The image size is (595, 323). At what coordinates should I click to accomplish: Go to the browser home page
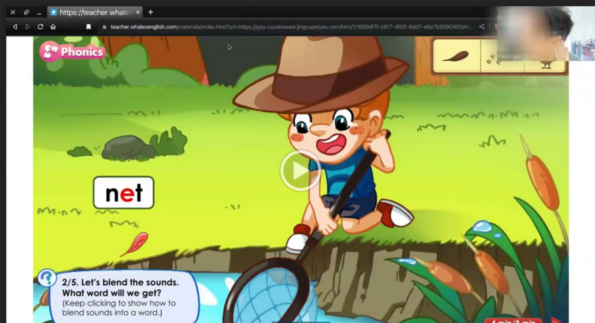click(x=53, y=27)
